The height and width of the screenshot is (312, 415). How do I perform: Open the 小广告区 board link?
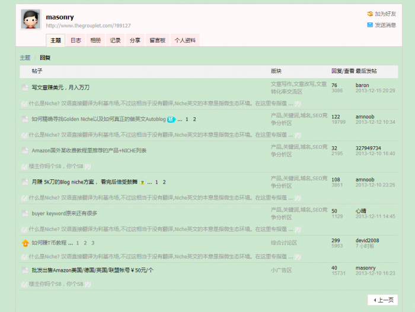tap(282, 271)
